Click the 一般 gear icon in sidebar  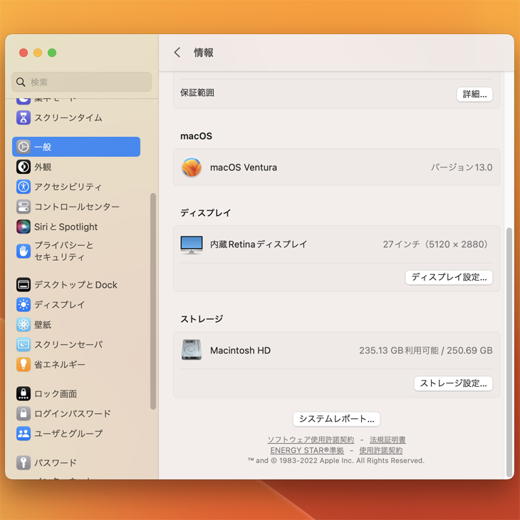[24, 147]
